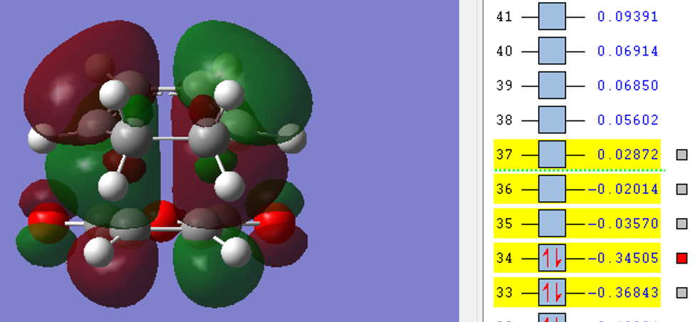Click orbital number label 41
695x322 pixels.
(x=505, y=16)
